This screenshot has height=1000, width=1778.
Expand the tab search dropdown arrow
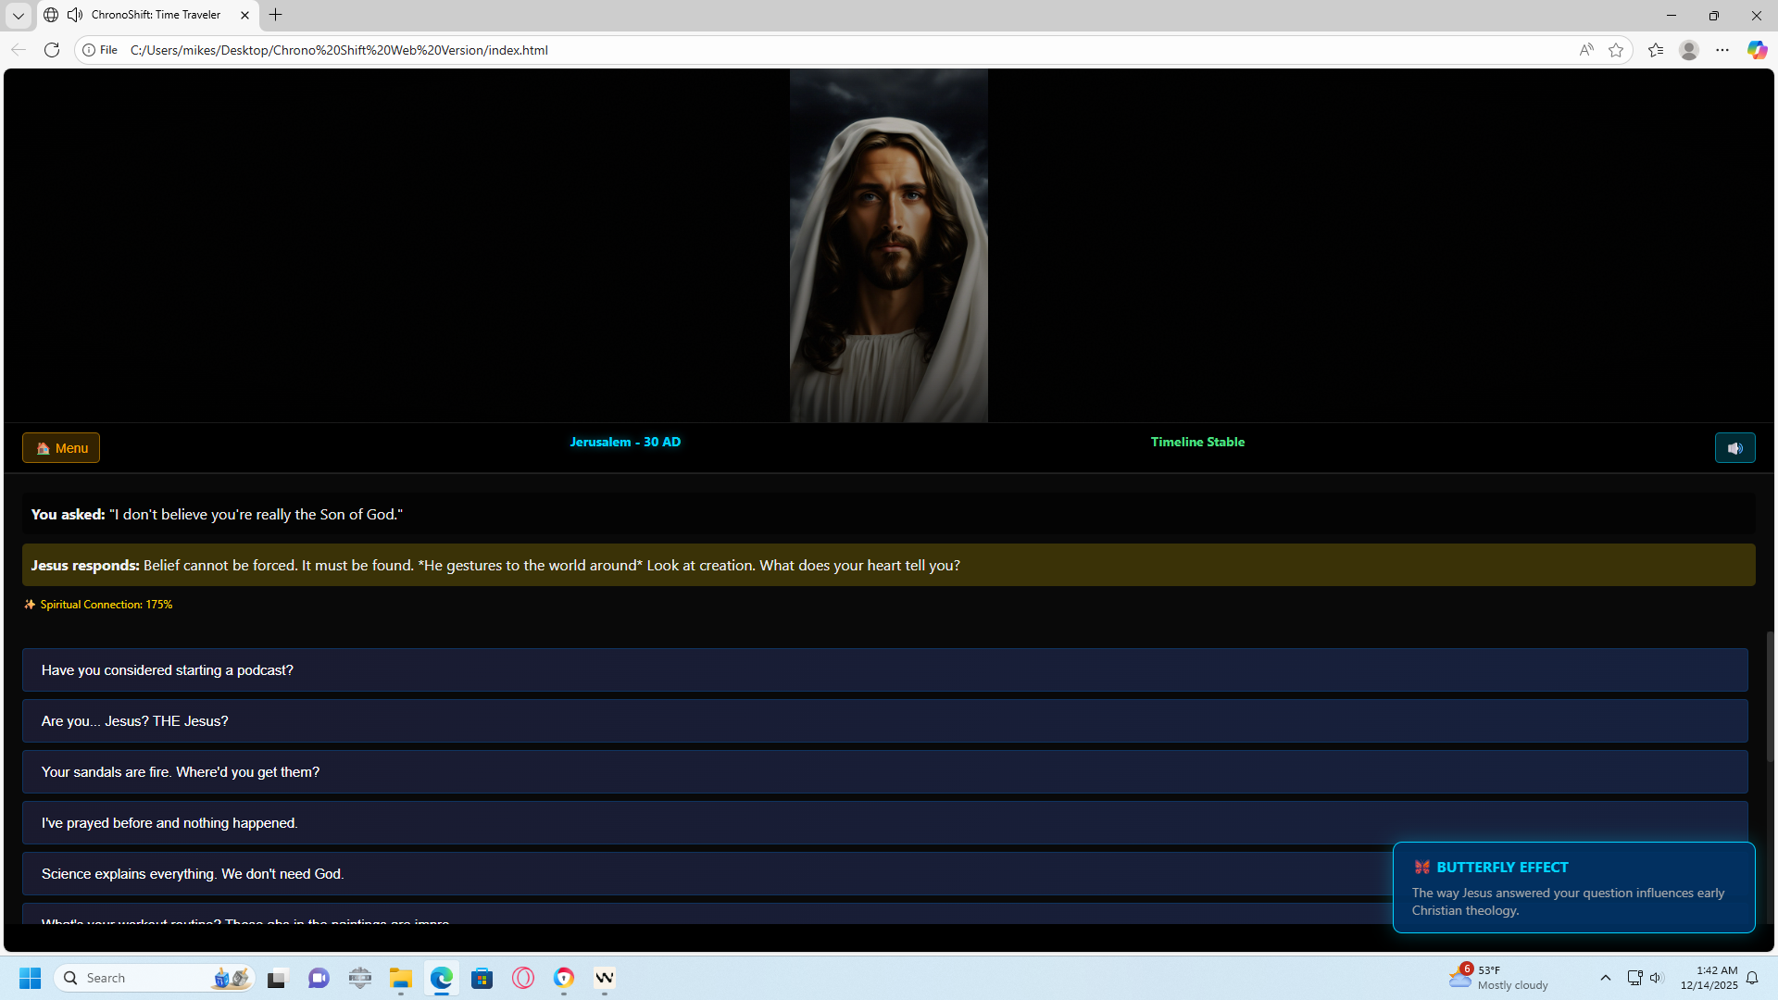pos(18,15)
